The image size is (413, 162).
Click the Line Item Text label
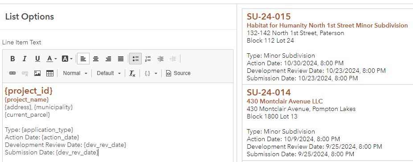tap(21, 42)
